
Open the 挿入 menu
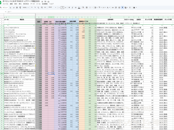(x=20, y=4)
